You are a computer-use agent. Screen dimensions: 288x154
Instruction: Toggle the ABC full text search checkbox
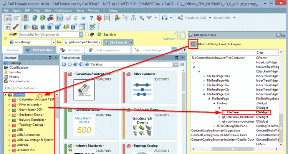tap(10, 34)
